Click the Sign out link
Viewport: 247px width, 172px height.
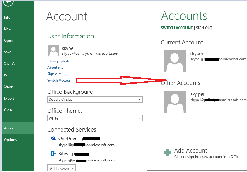(x=54, y=74)
